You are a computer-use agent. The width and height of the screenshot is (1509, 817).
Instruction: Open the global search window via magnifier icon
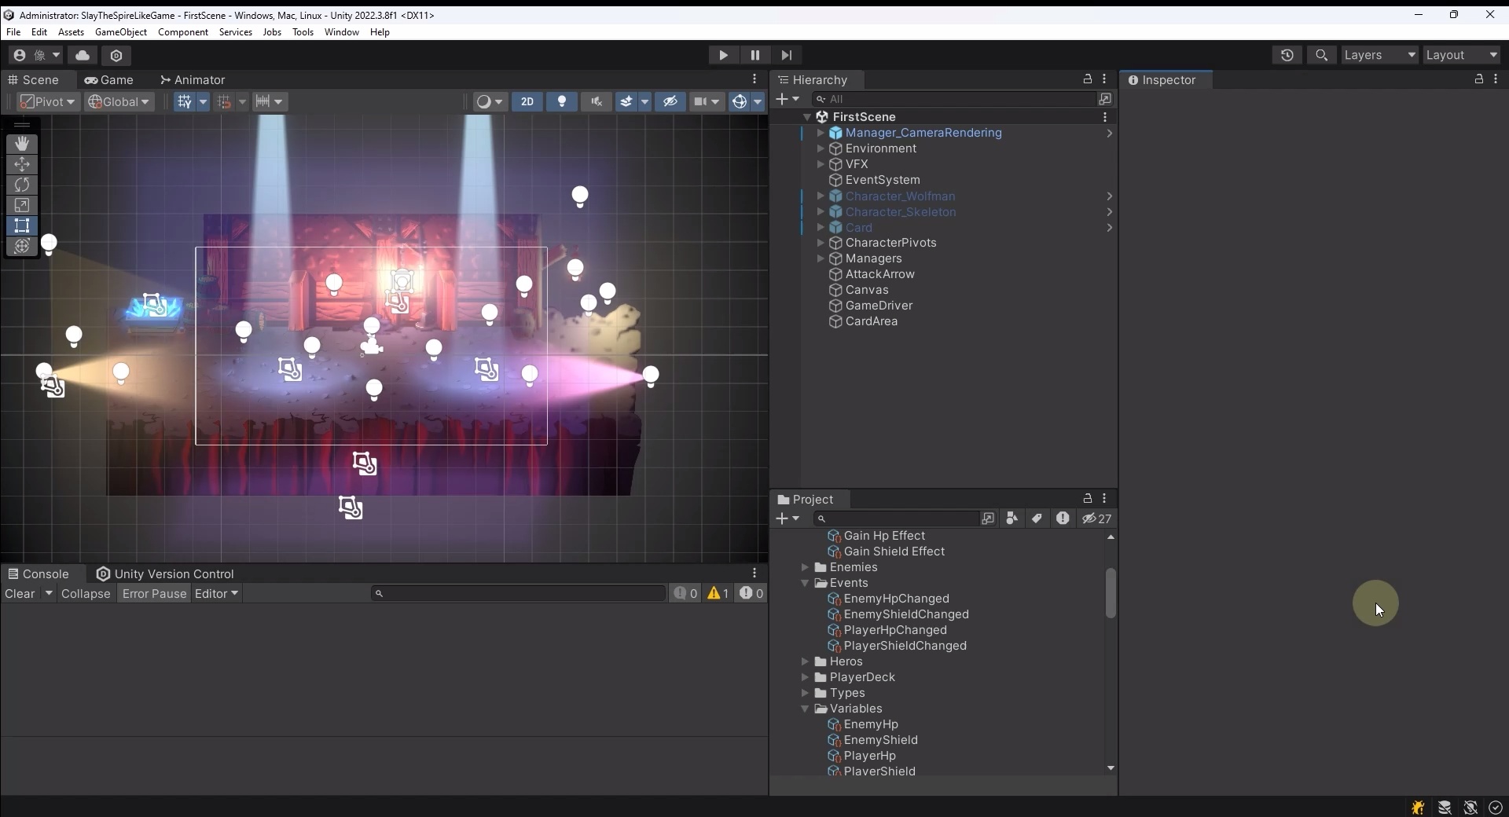1322,55
